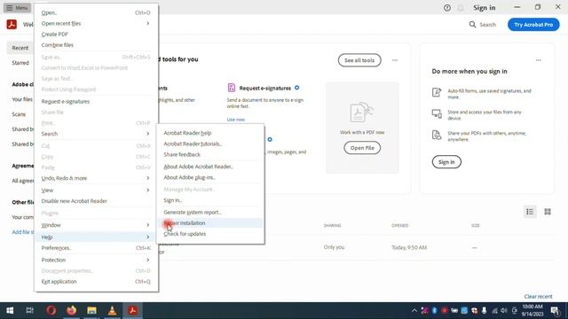Expand Open recent files submenu
Viewport: 568px width, 319px height.
[x=96, y=24]
